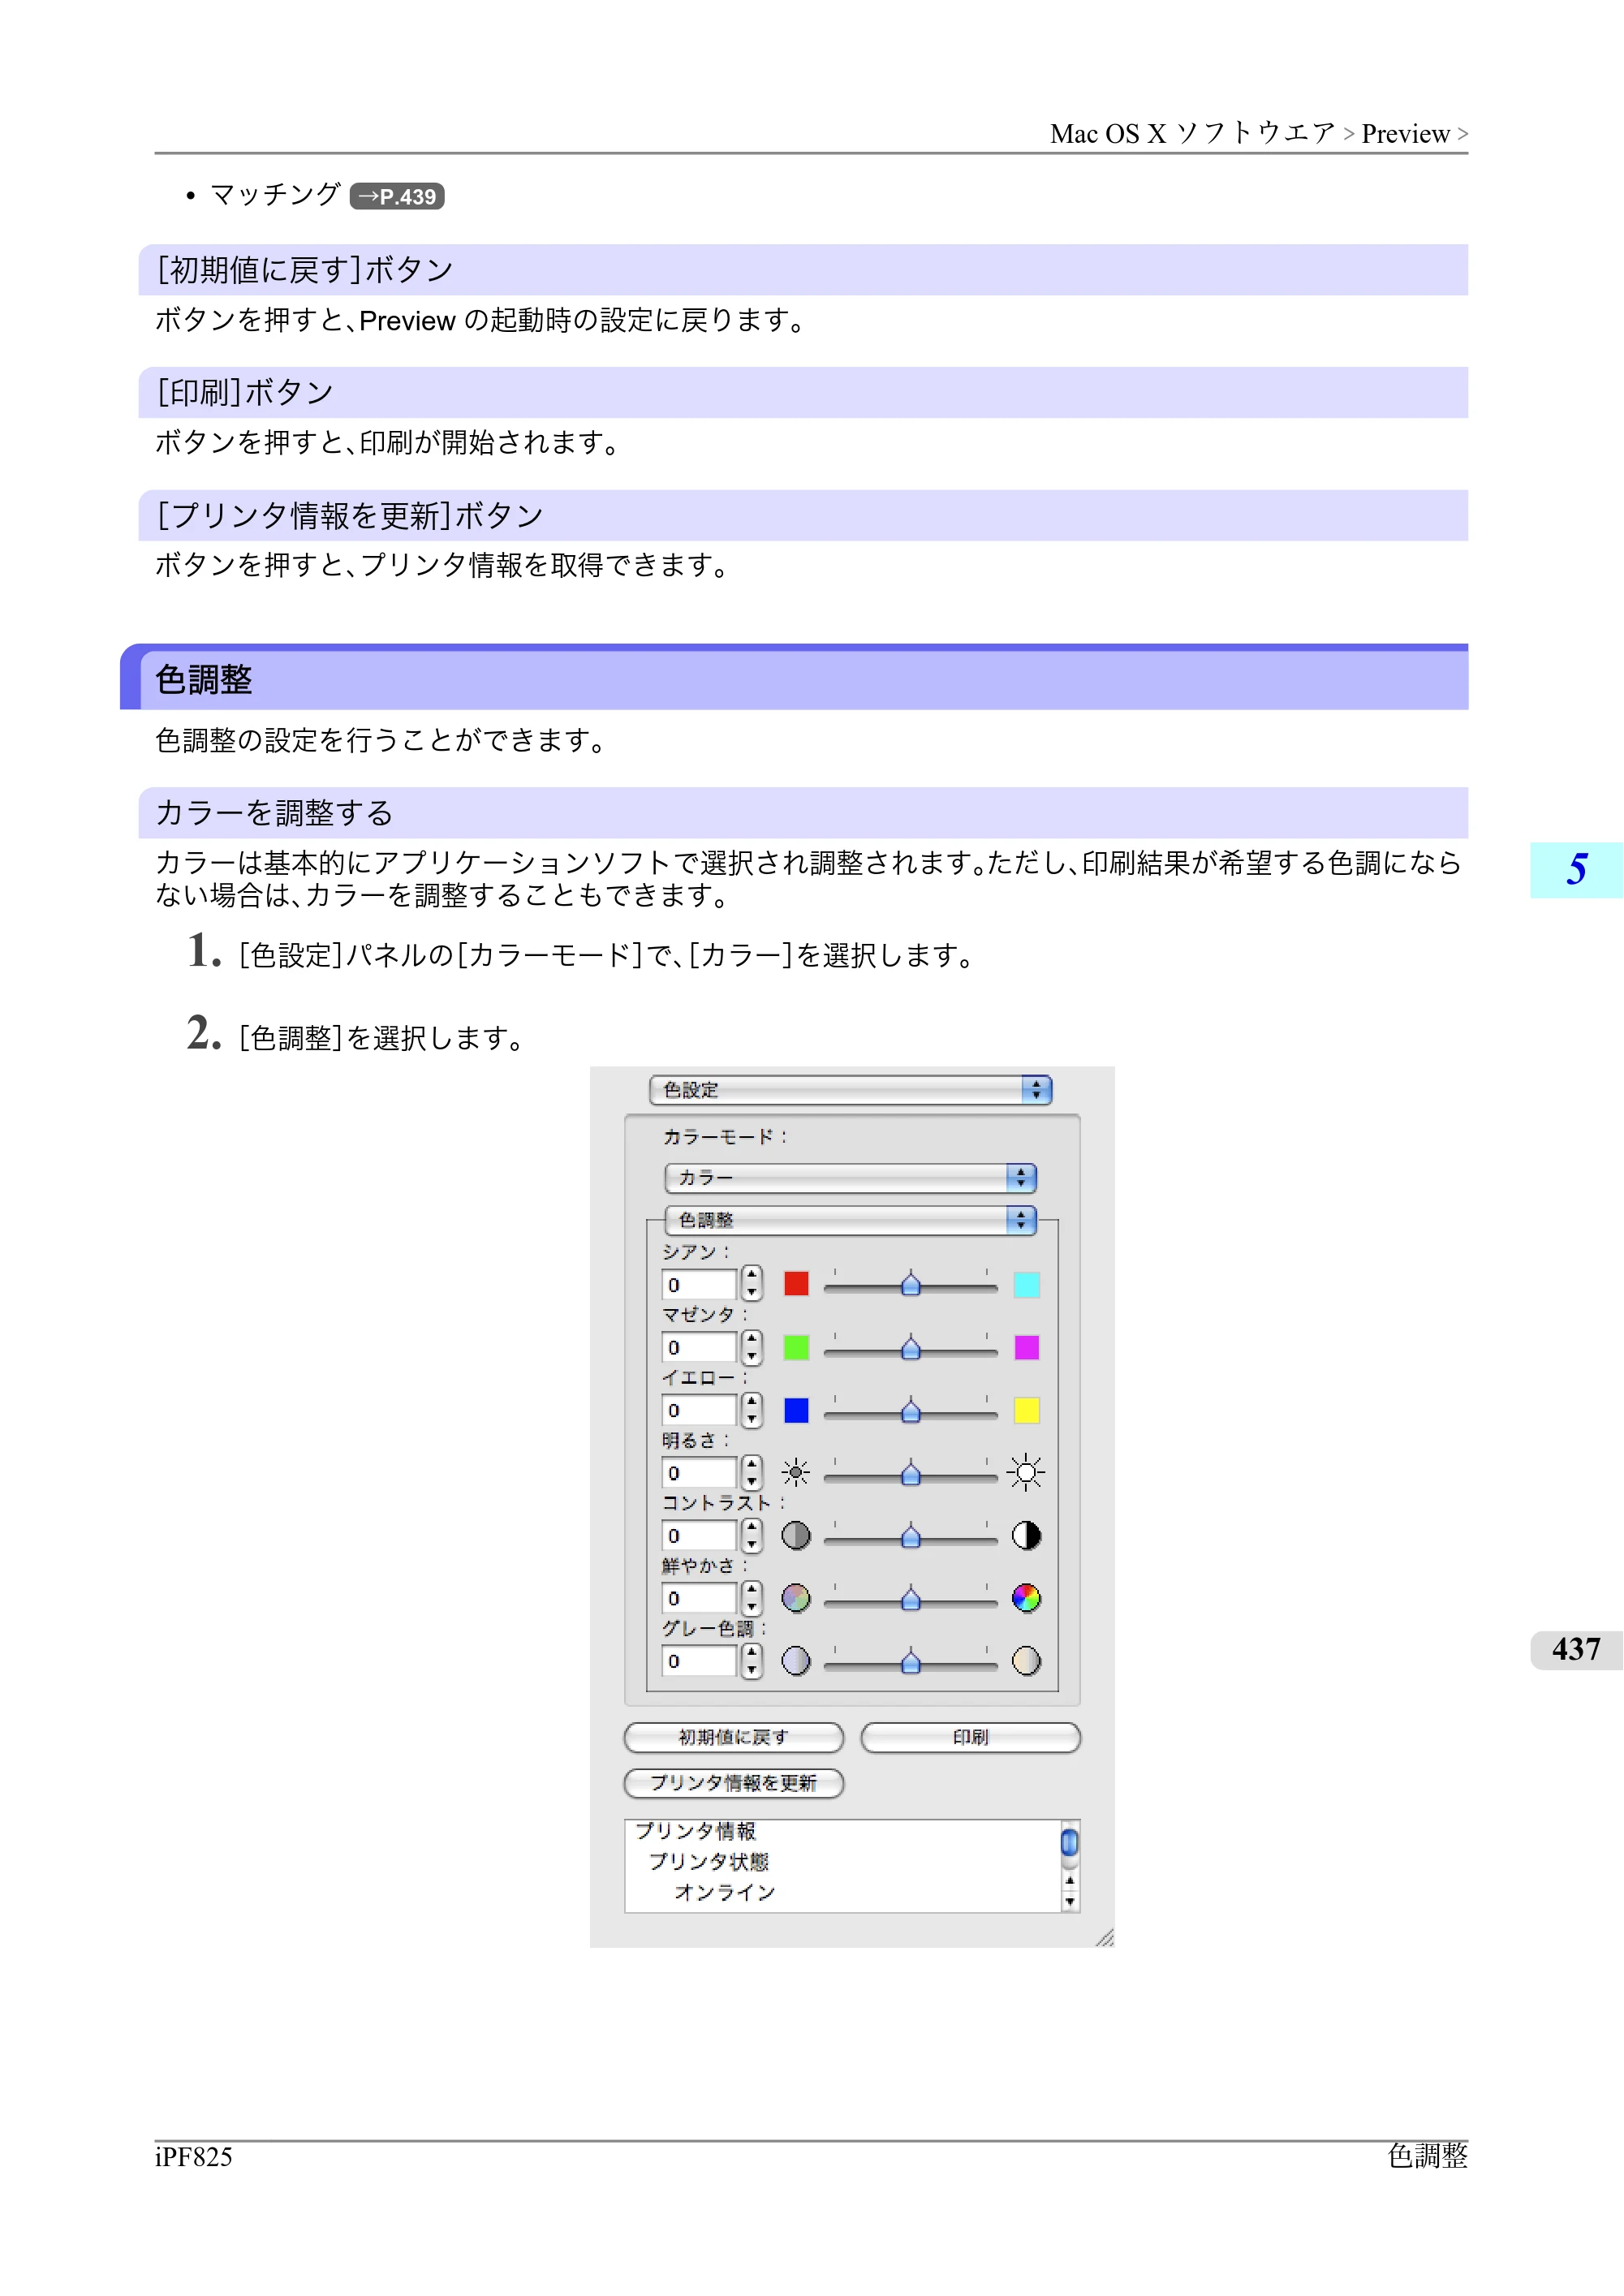Image resolution: width=1624 pixels, height=2296 pixels.
Task: Click the コントラスト slider thumb
Action: (911, 1536)
